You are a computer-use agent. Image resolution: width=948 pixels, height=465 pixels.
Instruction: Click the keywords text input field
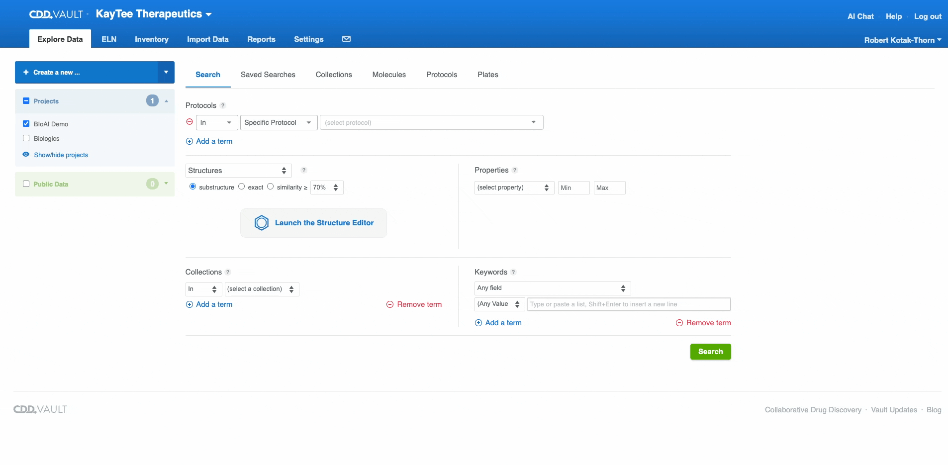pyautogui.click(x=629, y=304)
